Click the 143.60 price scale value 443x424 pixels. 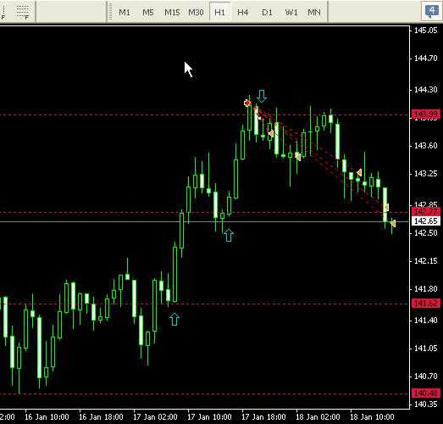(426, 145)
